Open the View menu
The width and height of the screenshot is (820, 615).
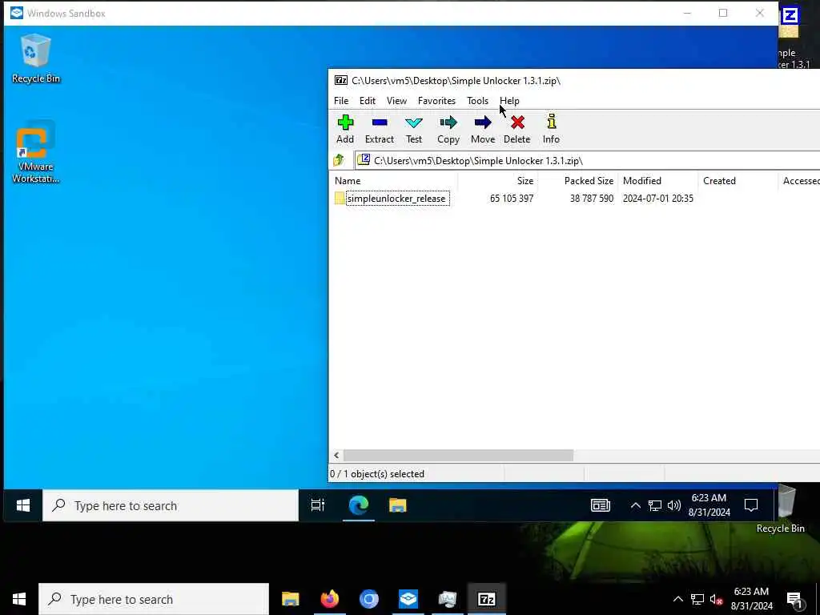pyautogui.click(x=396, y=101)
